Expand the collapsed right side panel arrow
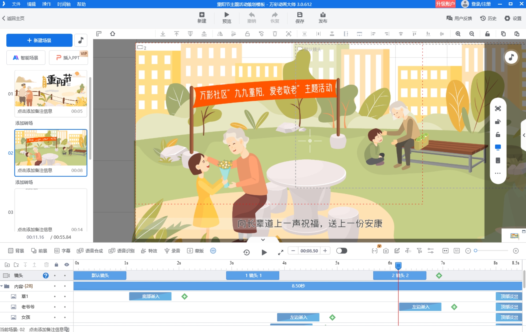 (524, 135)
